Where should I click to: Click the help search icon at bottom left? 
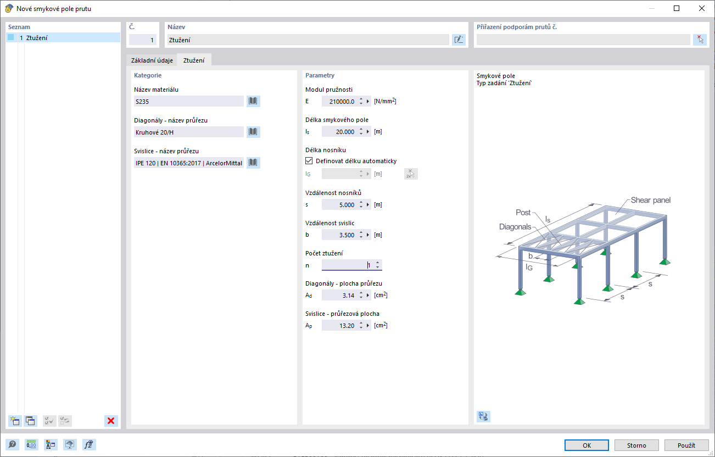(x=12, y=445)
